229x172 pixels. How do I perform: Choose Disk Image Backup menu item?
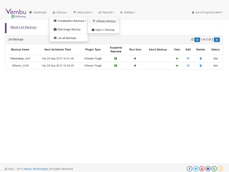(x=68, y=30)
